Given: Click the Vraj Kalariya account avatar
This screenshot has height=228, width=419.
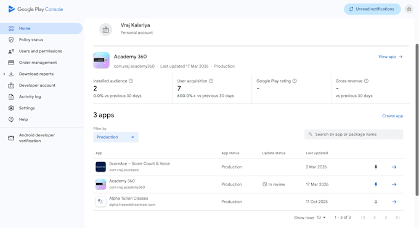Looking at the screenshot, I should 106,29.
